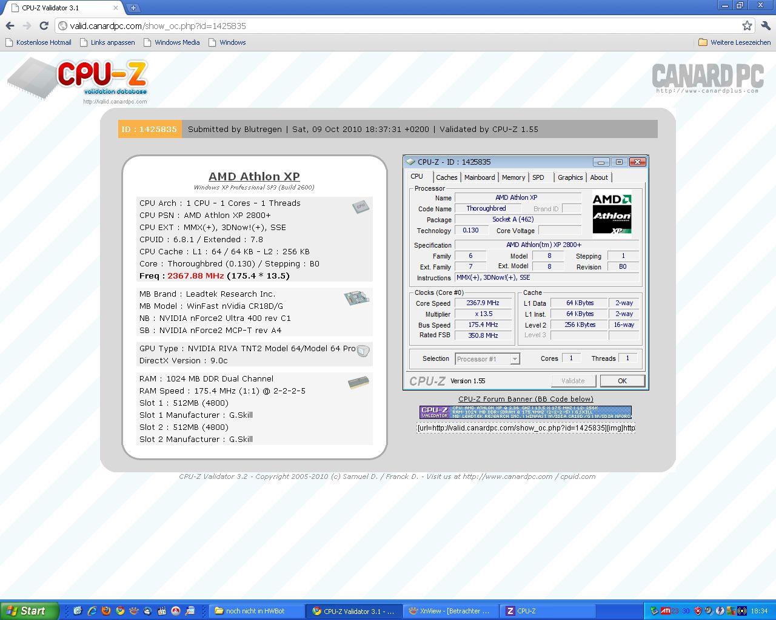This screenshot has width=776, height=620.
Task: Select the CPU-Z Validator 3.1 browser tab
Action: pyautogui.click(x=64, y=8)
